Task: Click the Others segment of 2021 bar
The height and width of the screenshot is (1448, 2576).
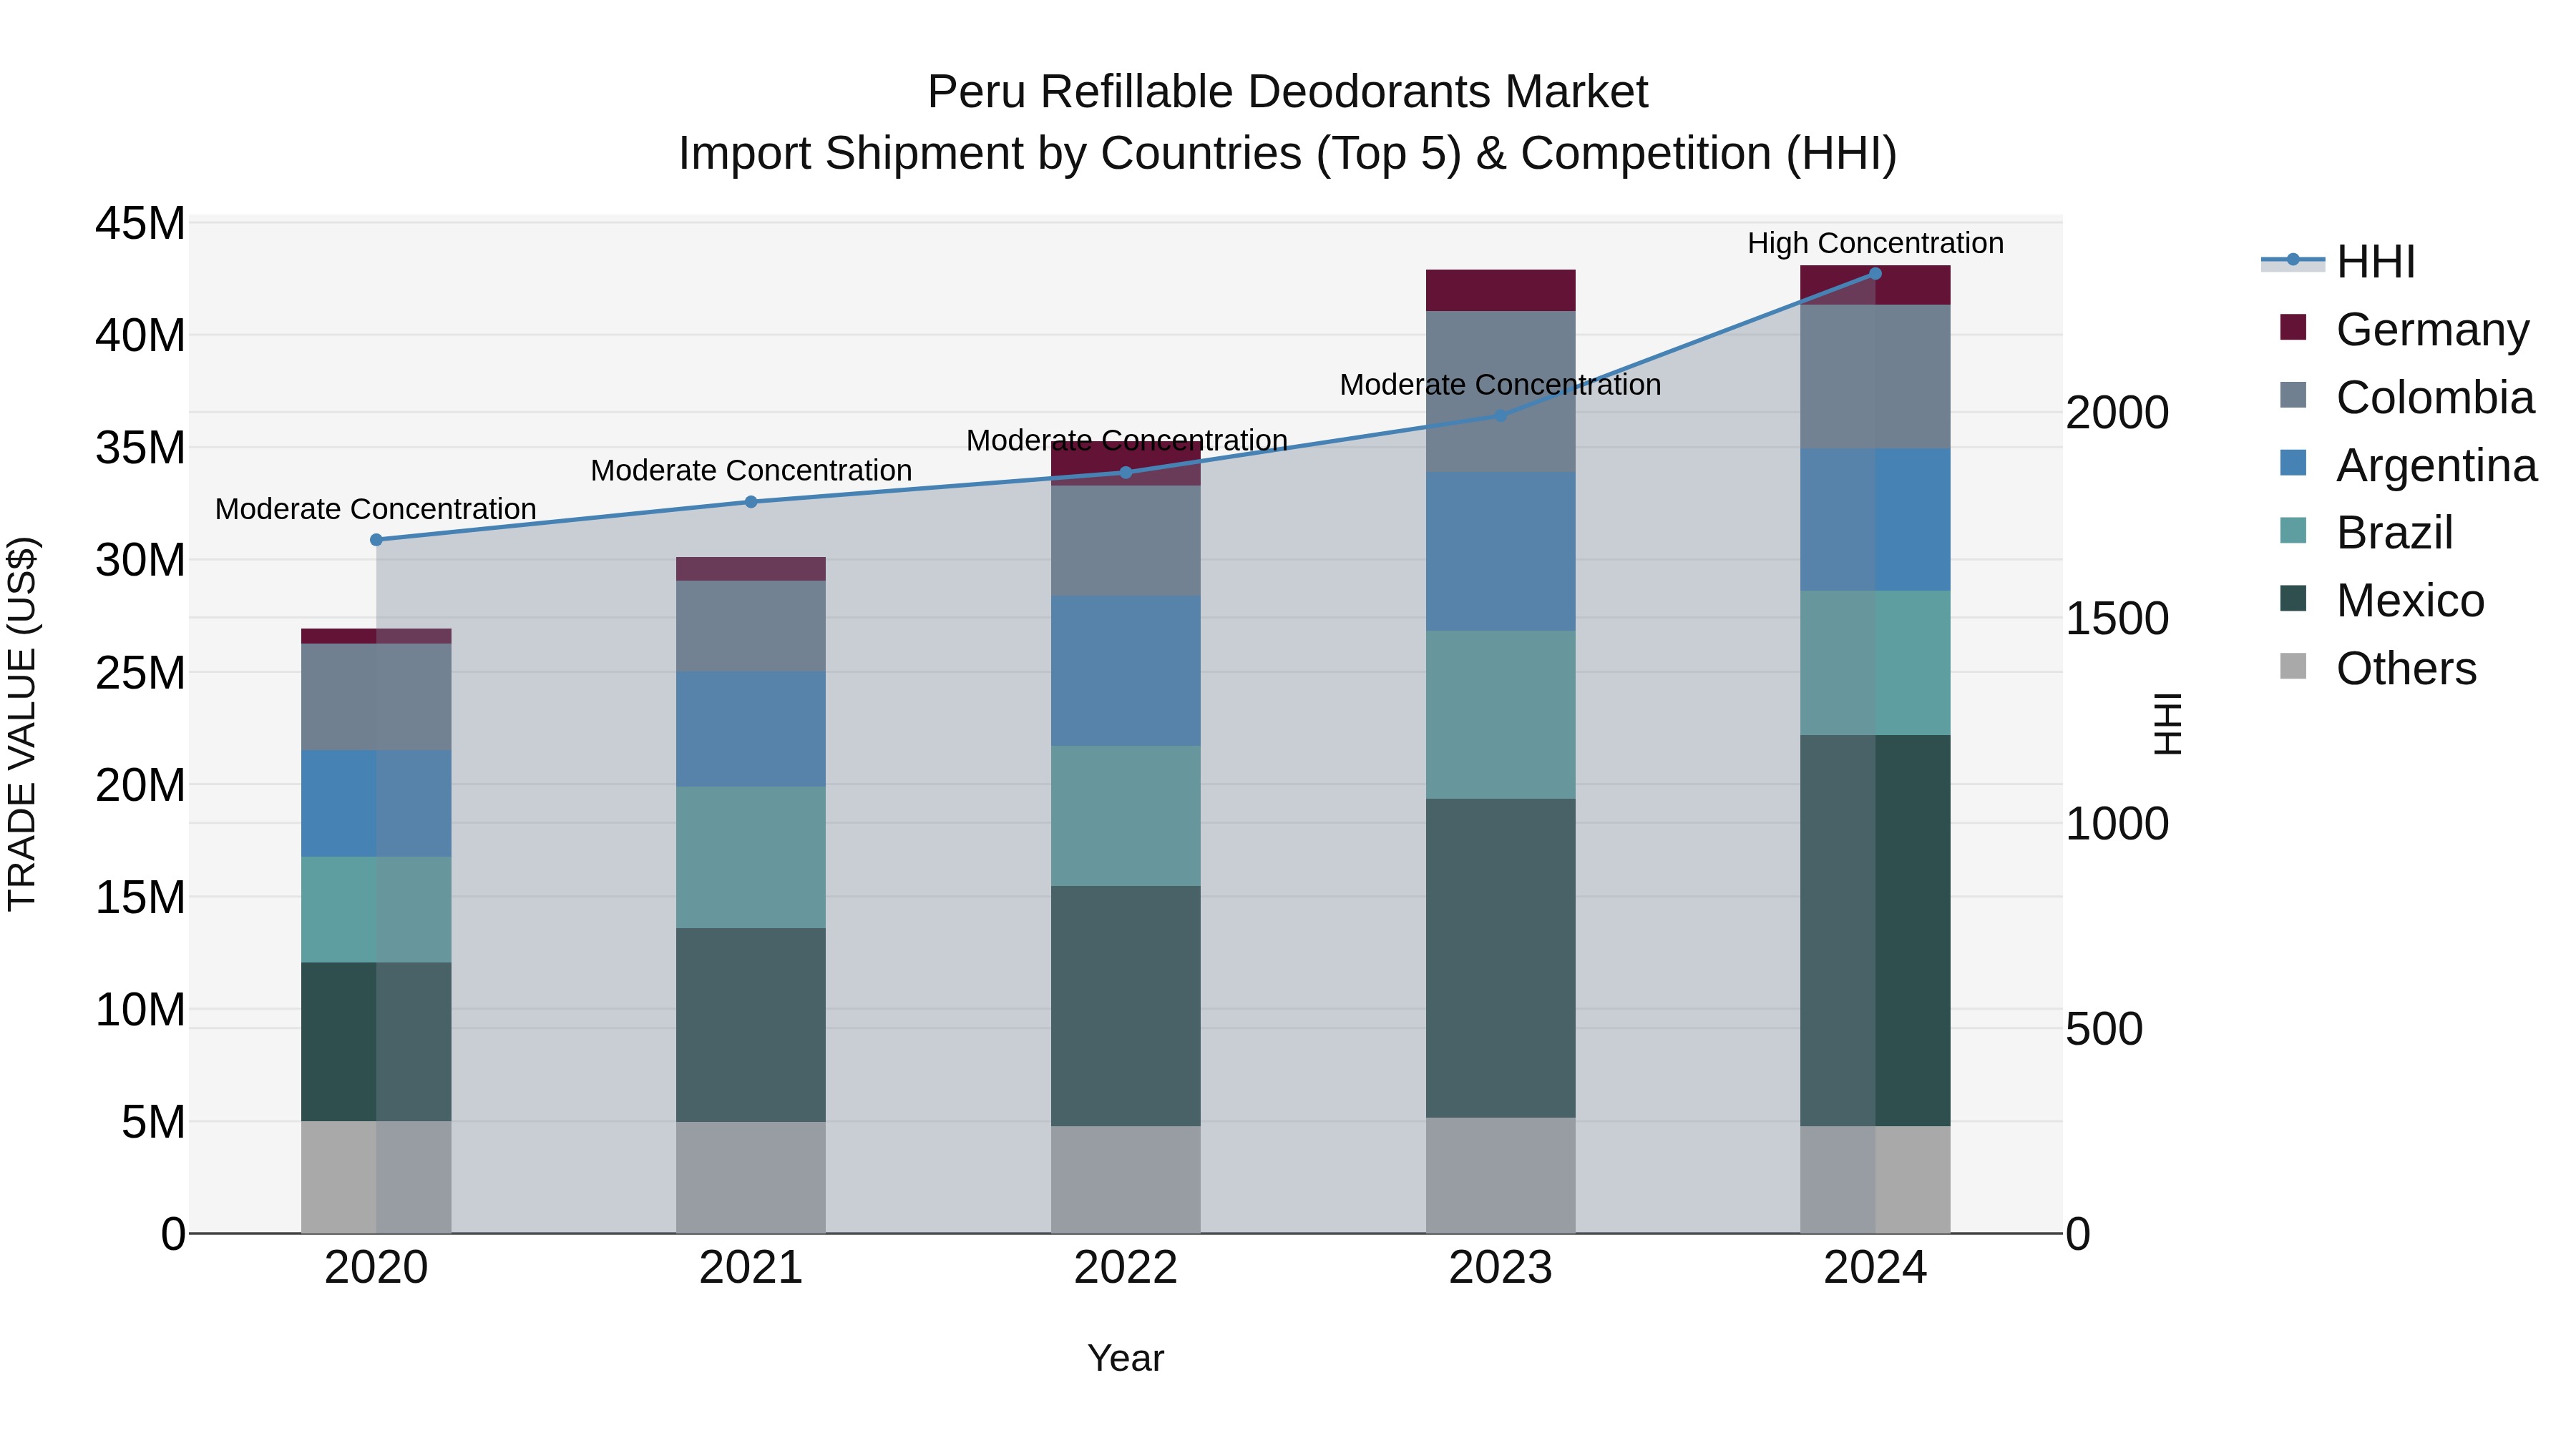Action: [x=751, y=1177]
